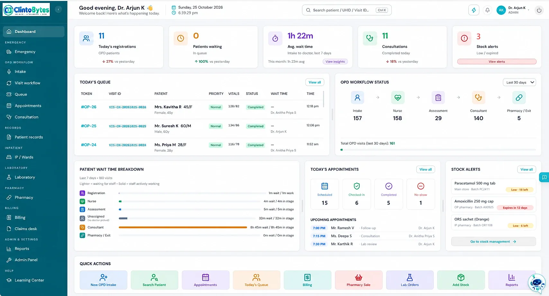Click the Consultant stethoscope stage icon
Image resolution: width=549 pixels, height=296 pixels.
click(478, 97)
